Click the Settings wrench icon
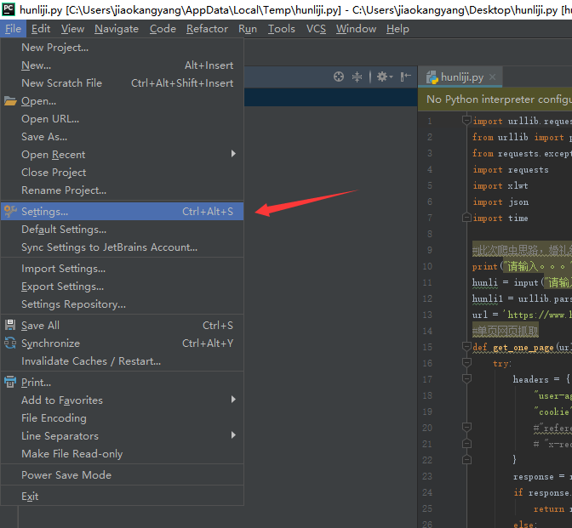Viewport: 572px width, 528px height. [x=10, y=211]
